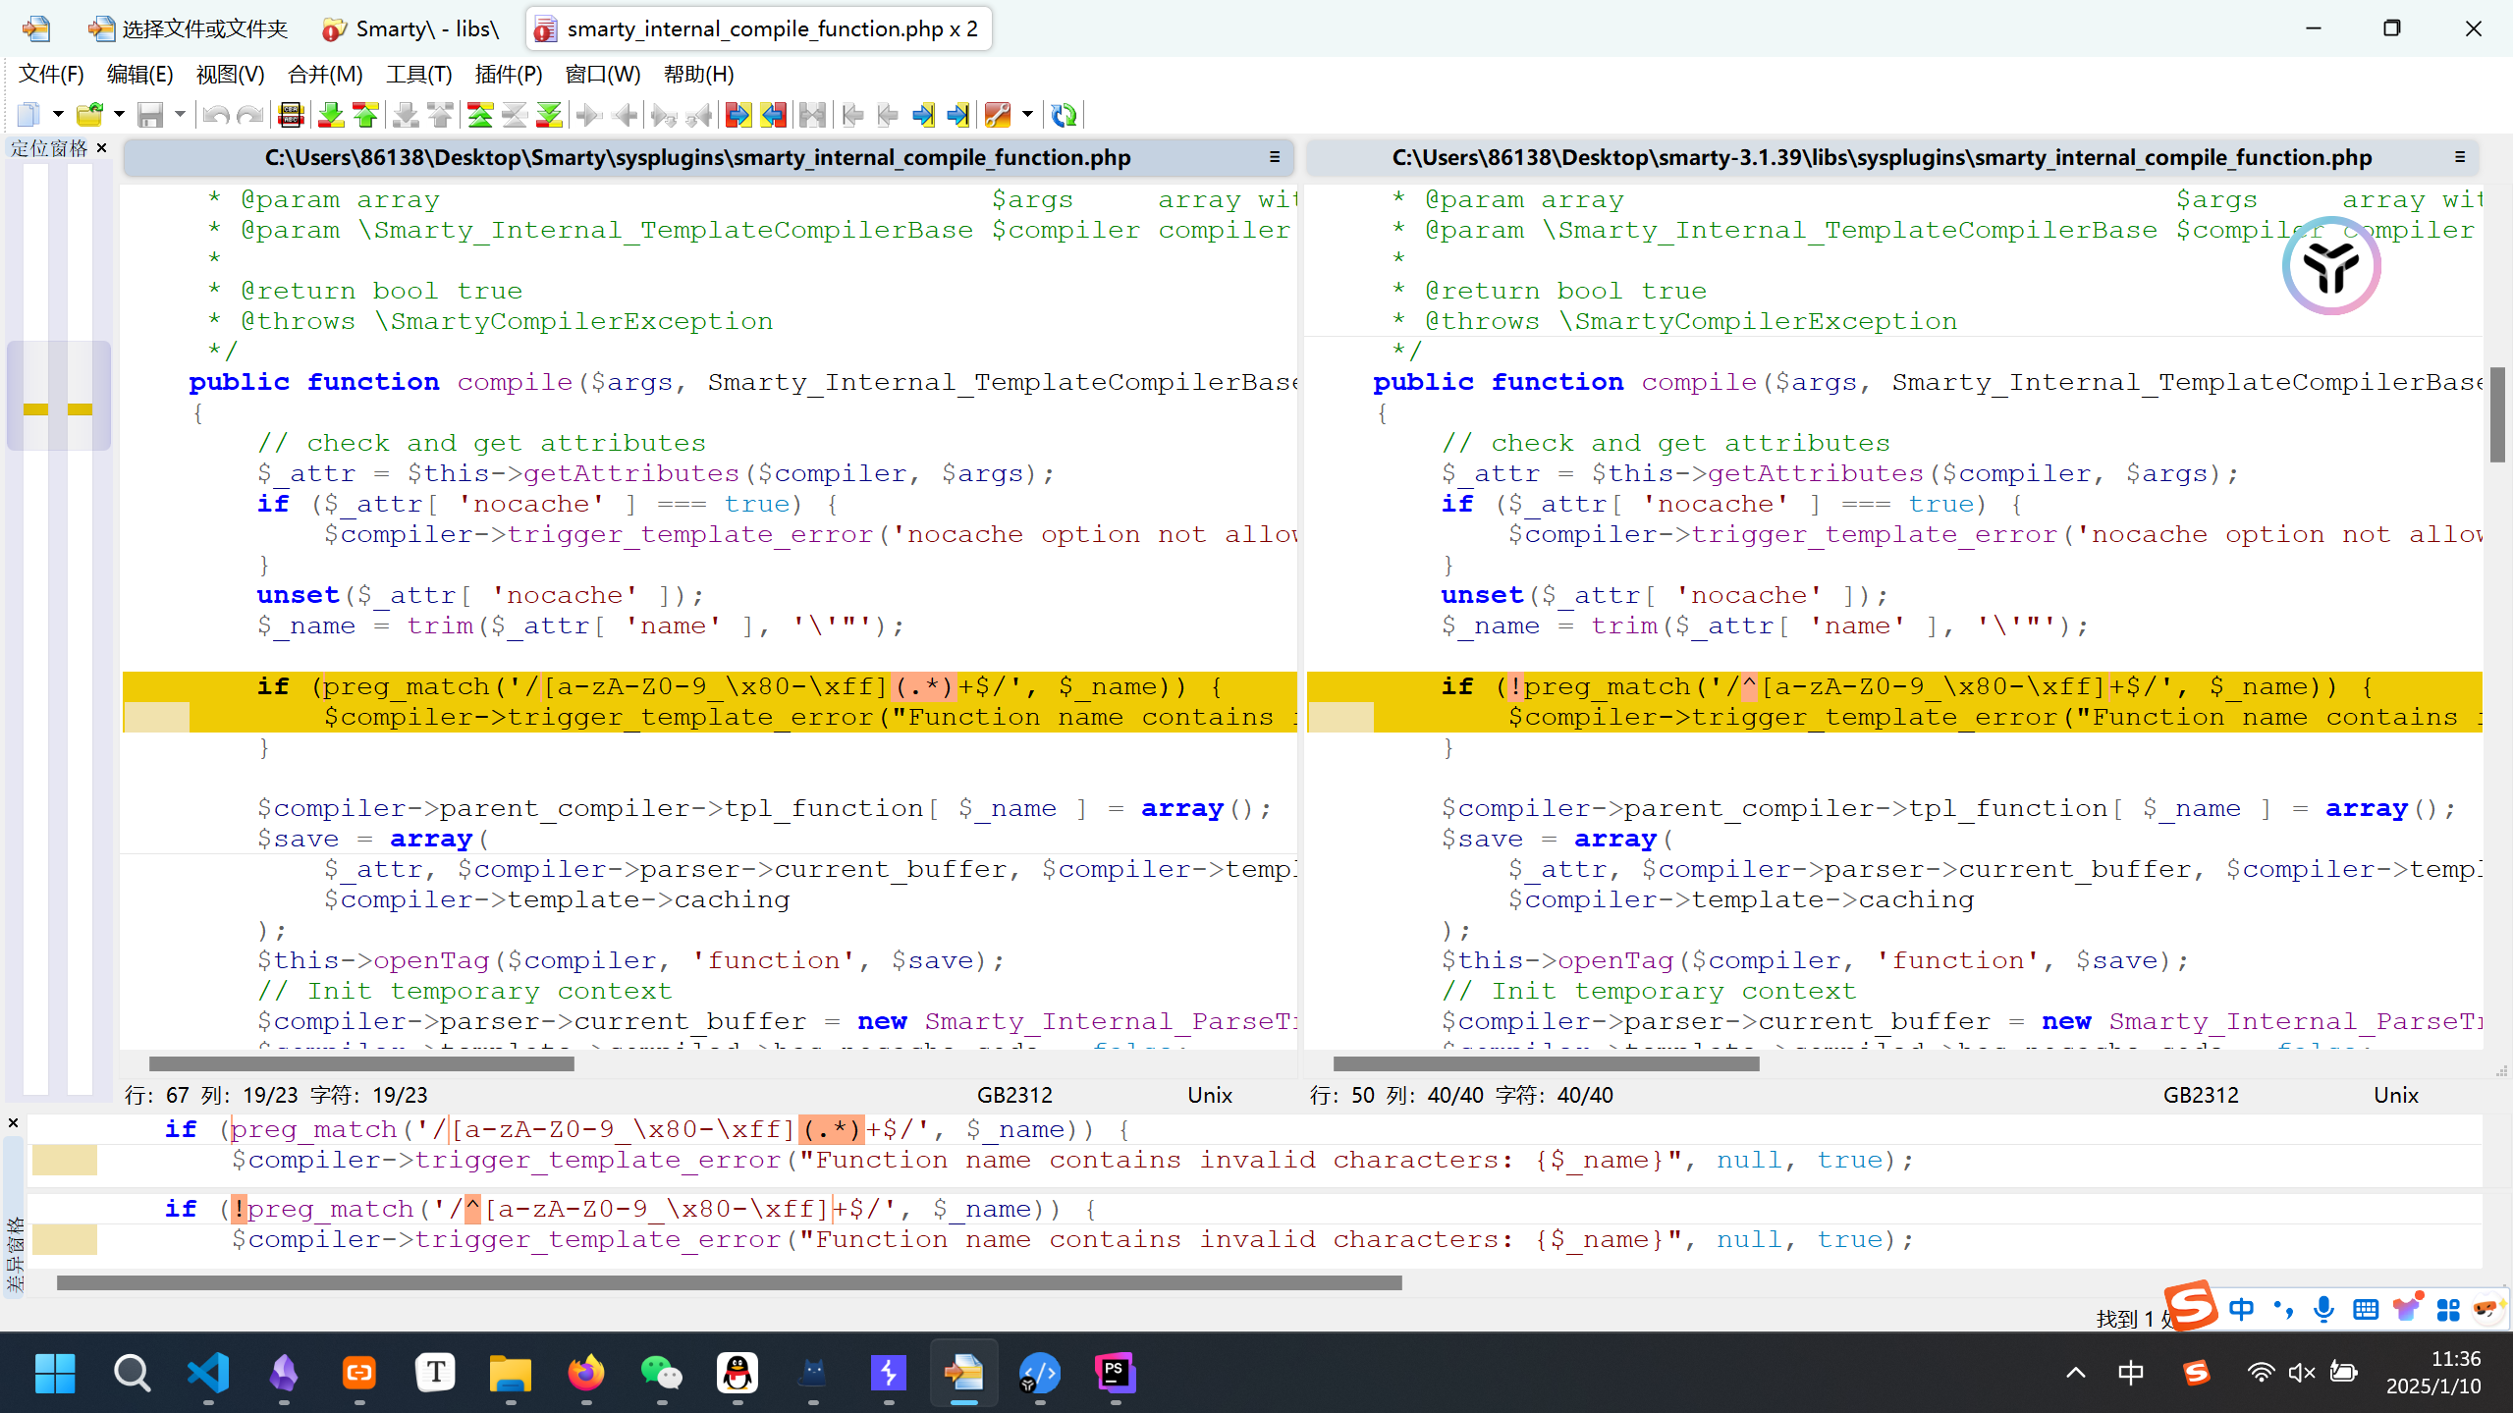Click the Refresh icon in toolbar
This screenshot has height=1413, width=2513.
(x=1064, y=115)
